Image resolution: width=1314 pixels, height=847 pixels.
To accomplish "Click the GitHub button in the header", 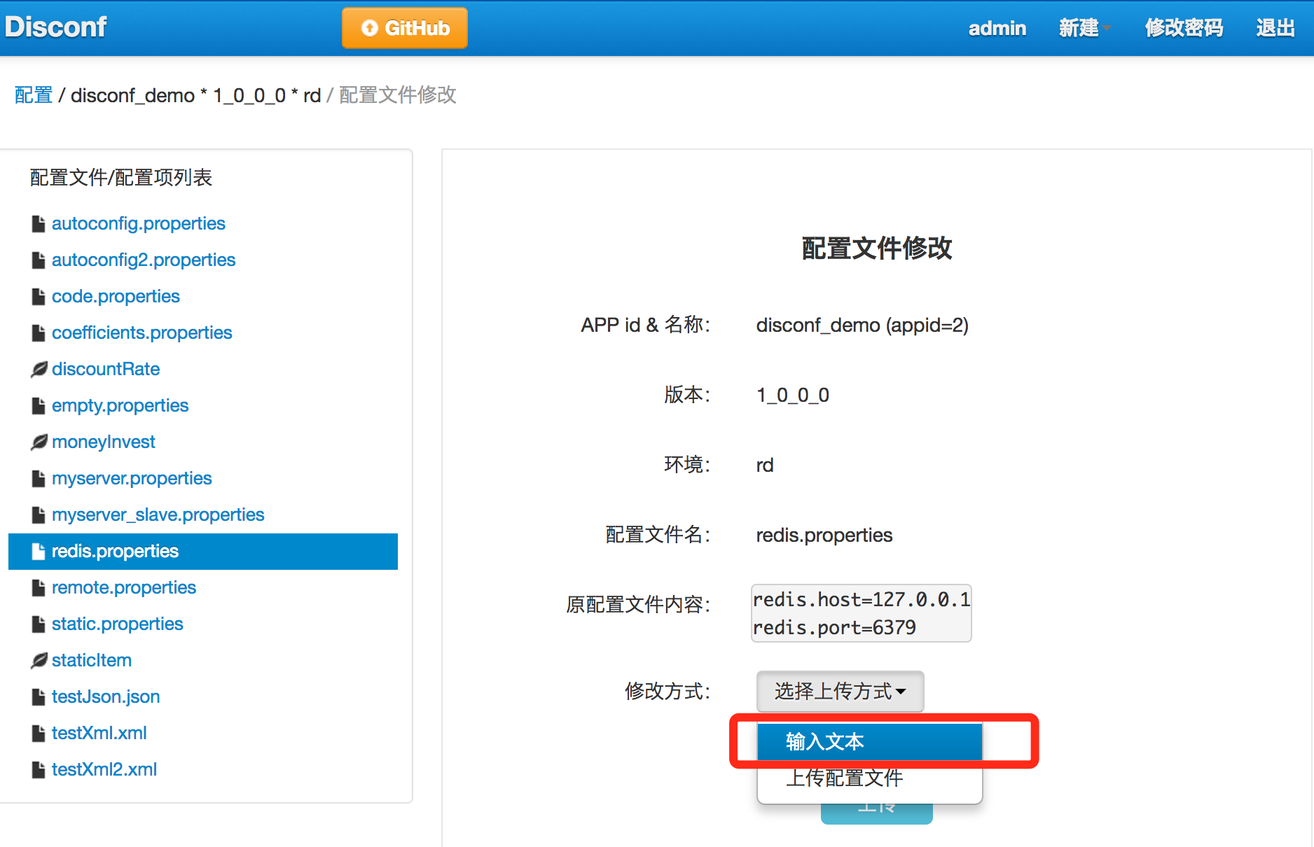I will click(405, 28).
